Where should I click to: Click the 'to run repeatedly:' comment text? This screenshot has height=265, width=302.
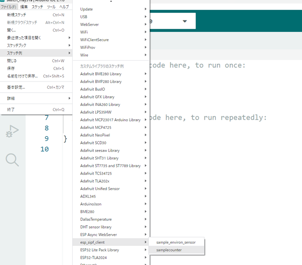tap(229, 117)
